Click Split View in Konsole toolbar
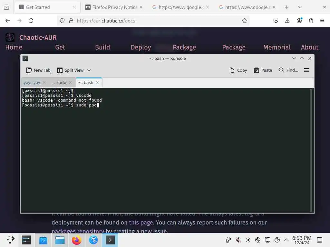Screen dimensions: 330x247 [71, 70]
